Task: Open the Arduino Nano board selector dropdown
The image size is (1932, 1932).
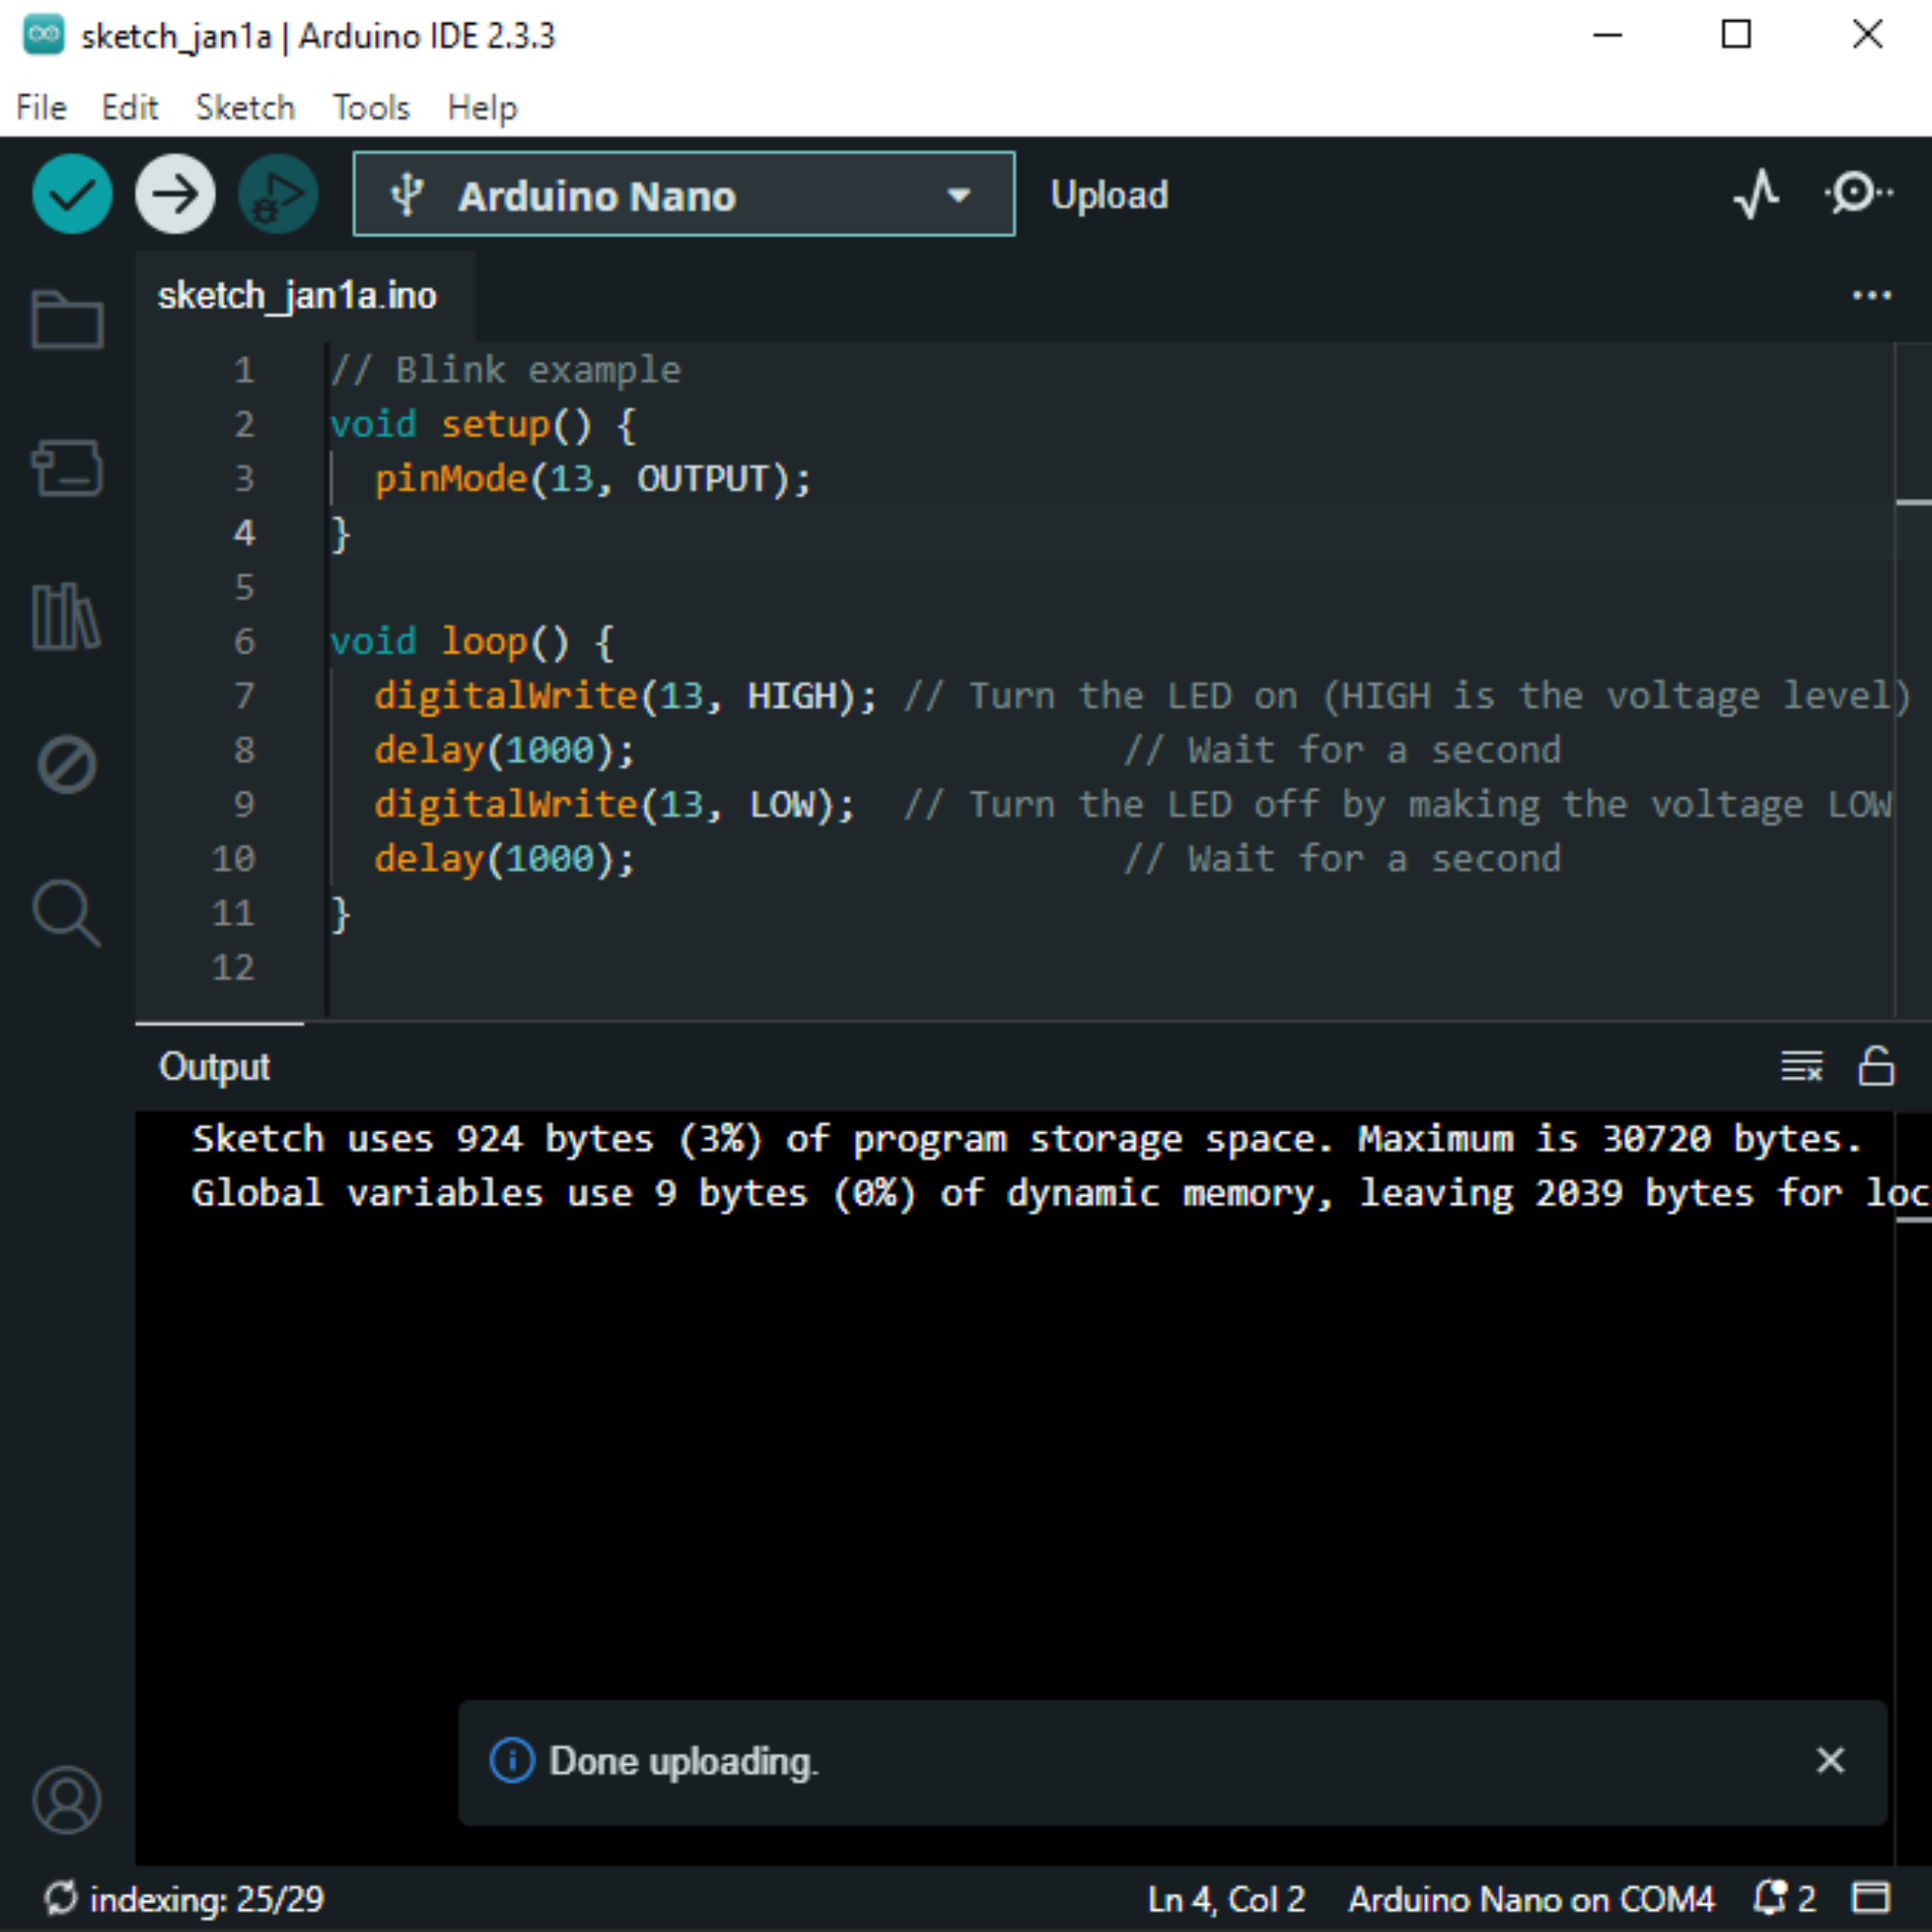Action: coord(684,194)
